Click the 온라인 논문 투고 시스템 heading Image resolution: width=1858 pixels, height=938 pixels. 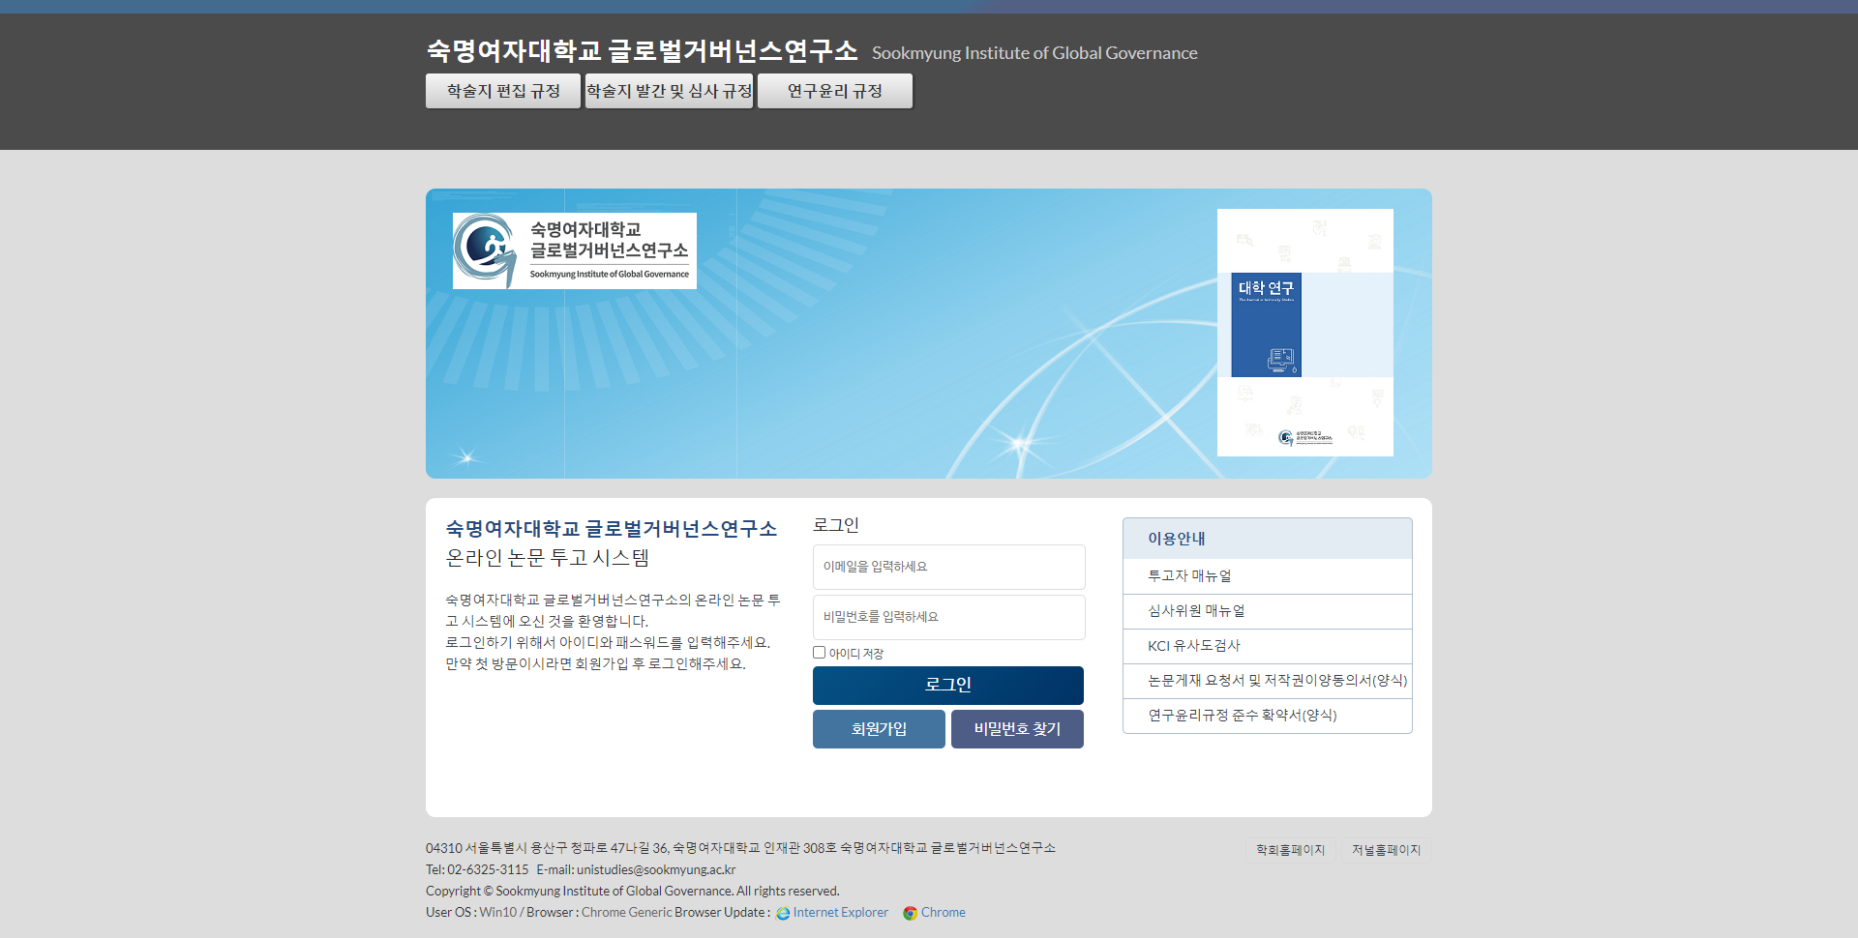[x=548, y=558]
